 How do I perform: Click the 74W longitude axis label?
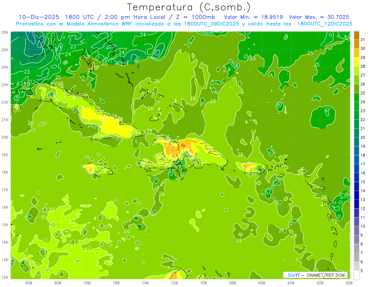click(x=145, y=283)
